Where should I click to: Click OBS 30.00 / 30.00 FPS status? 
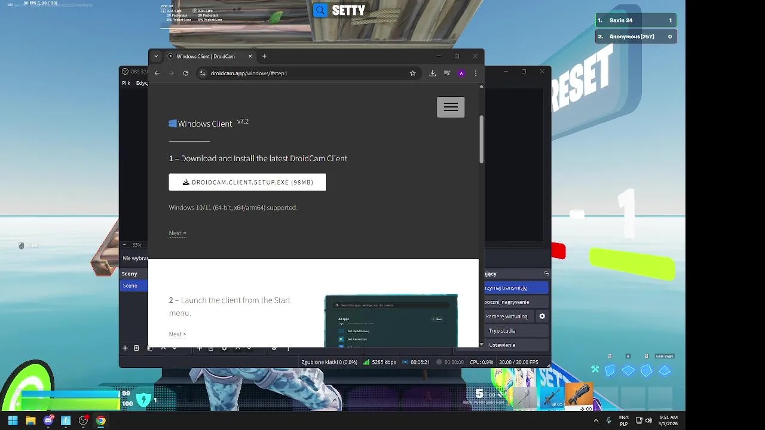519,362
